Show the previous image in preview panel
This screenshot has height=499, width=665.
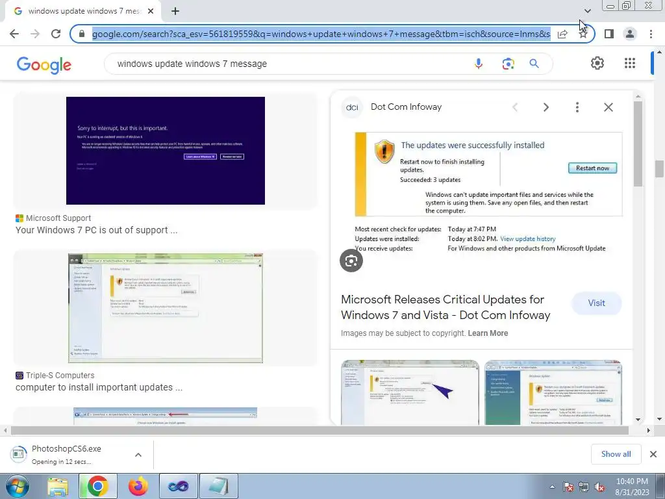[x=515, y=107]
